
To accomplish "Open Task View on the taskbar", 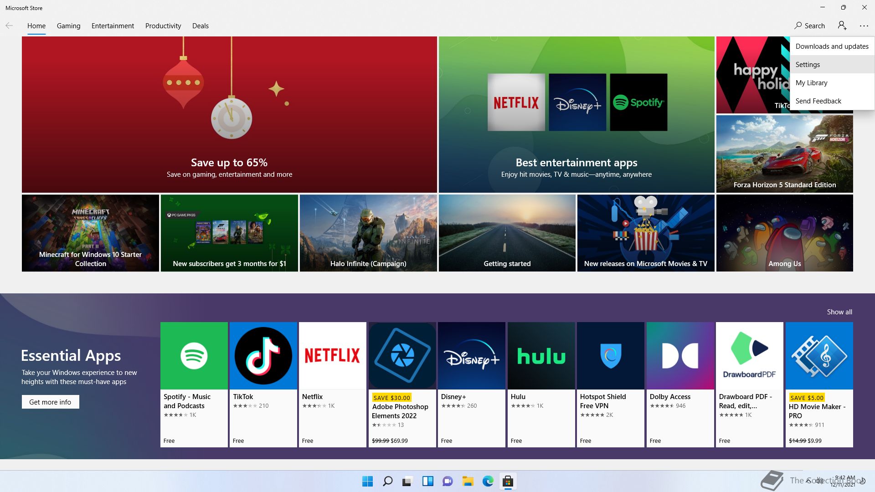I will [407, 481].
